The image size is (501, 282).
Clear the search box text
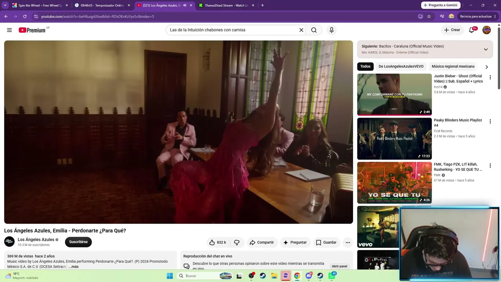[301, 30]
